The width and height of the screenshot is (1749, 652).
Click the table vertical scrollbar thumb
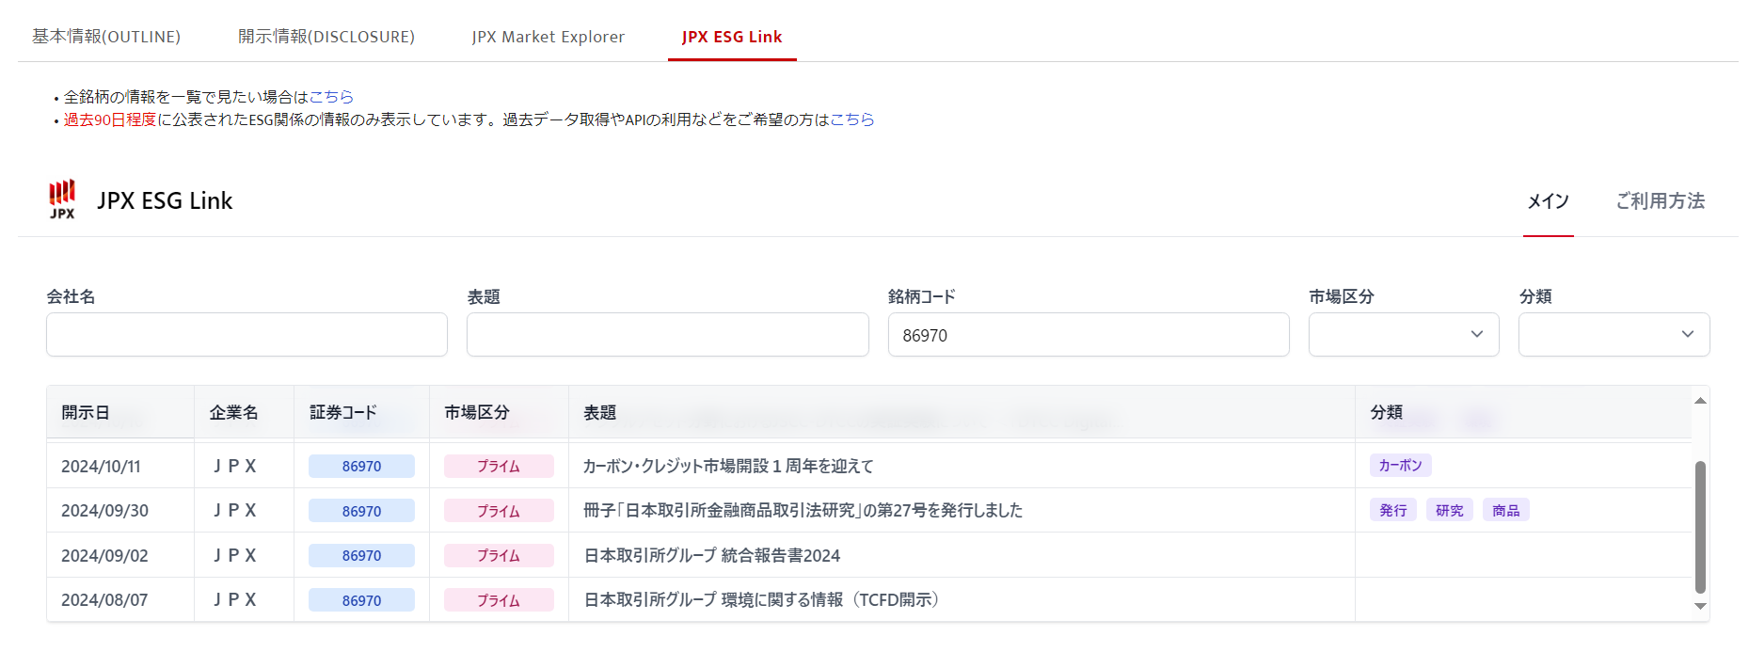(x=1700, y=527)
